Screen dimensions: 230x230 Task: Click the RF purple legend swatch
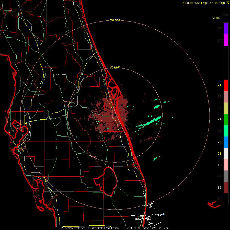pos(226,29)
